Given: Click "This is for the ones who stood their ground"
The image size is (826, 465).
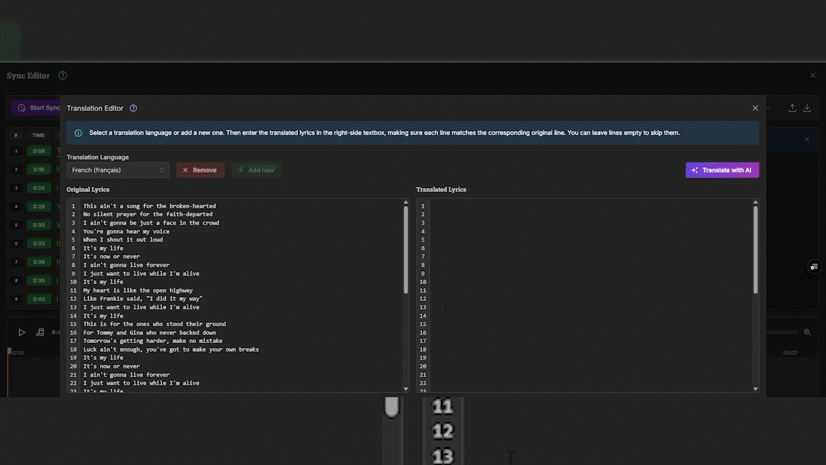Looking at the screenshot, I should tap(155, 324).
